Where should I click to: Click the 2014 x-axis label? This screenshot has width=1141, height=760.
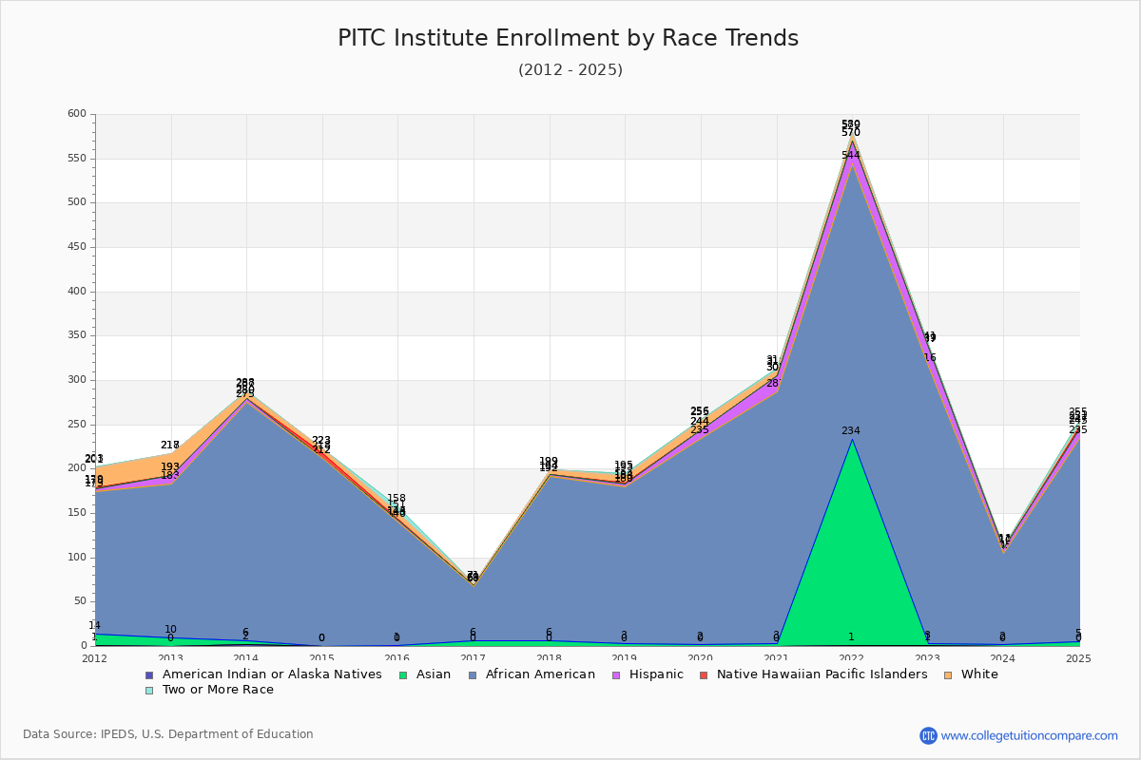coord(246,657)
